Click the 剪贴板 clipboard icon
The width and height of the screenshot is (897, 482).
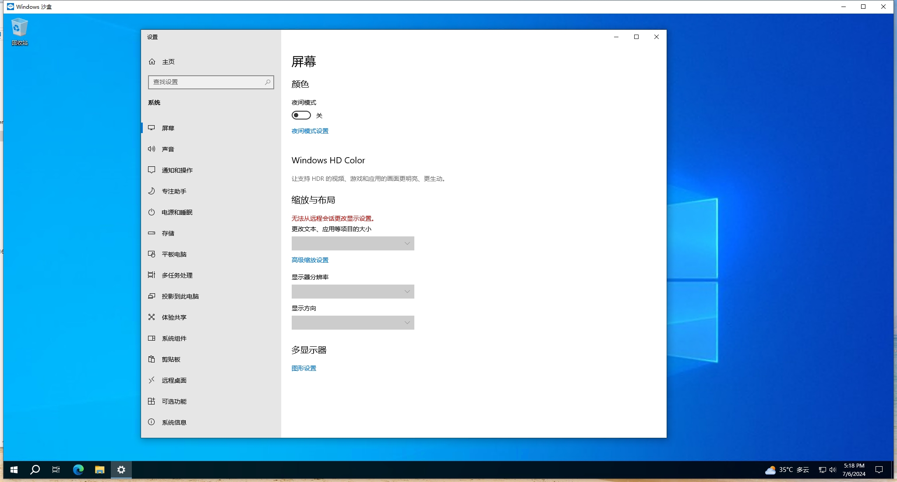(152, 359)
